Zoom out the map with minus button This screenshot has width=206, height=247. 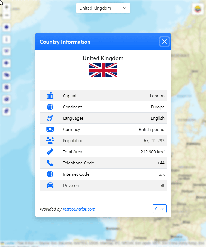click(x=7, y=15)
